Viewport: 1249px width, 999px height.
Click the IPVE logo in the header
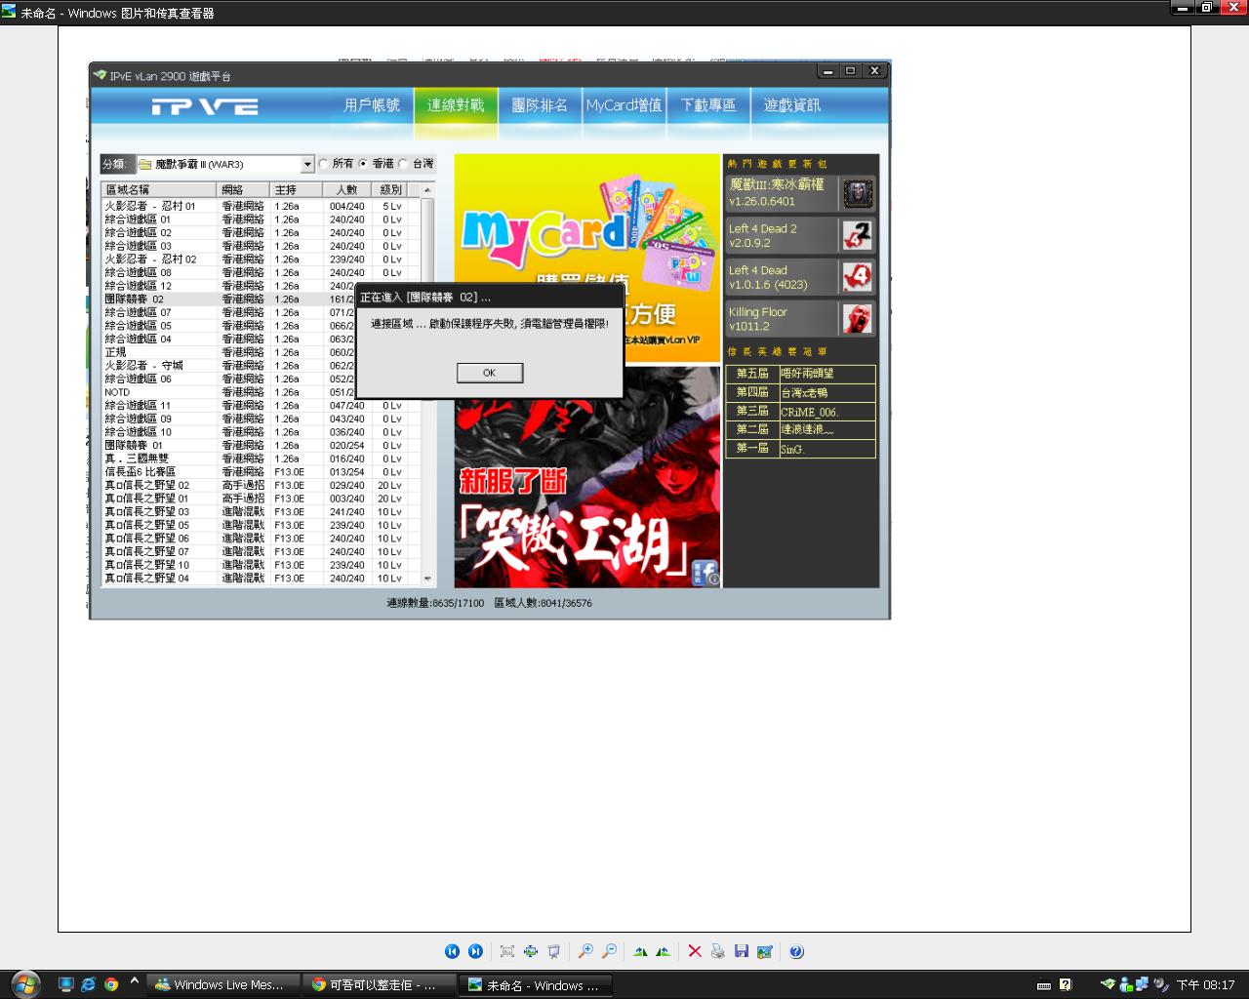[205, 106]
